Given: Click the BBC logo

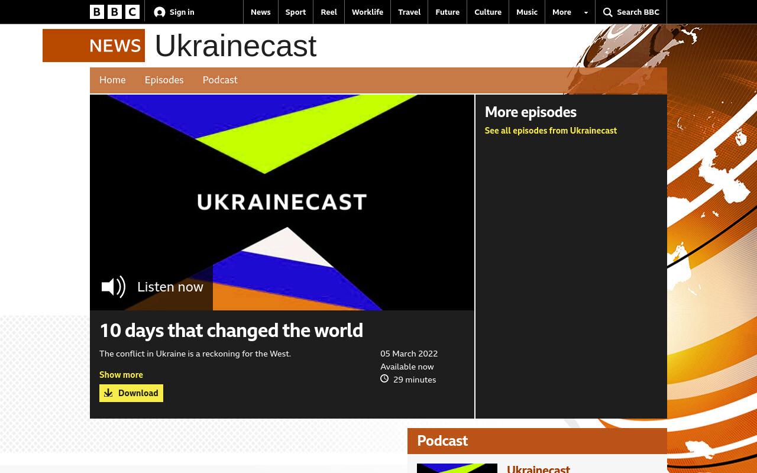Looking at the screenshot, I should (x=115, y=12).
